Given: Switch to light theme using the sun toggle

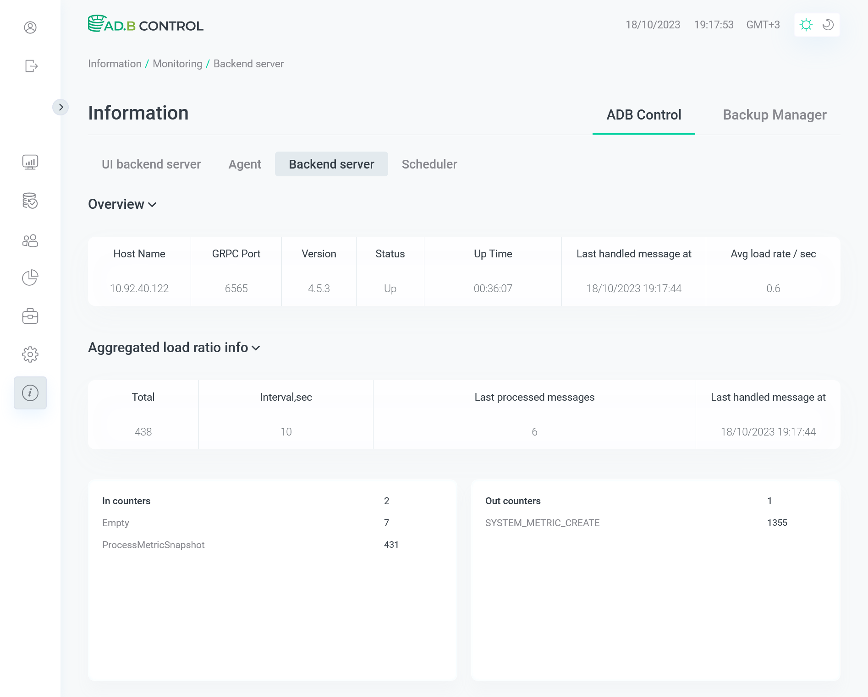Looking at the screenshot, I should tap(806, 25).
